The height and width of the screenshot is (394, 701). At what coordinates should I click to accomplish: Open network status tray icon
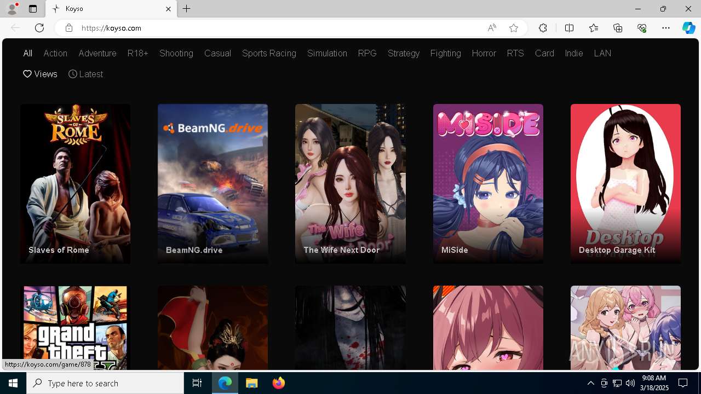click(617, 383)
